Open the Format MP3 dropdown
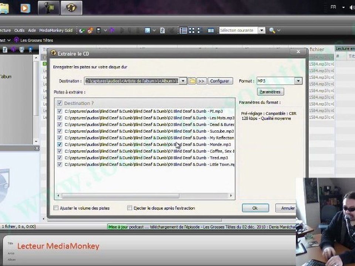This screenshot has width=355, height=266. click(298, 81)
